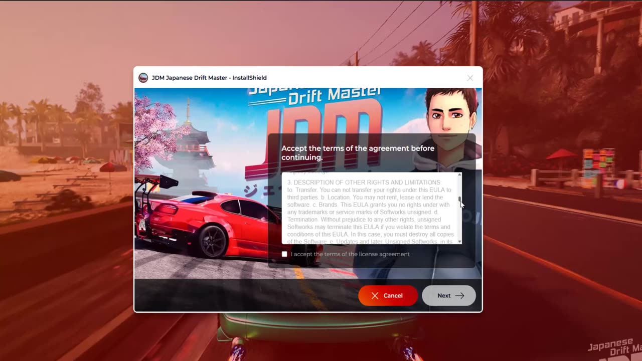
Task: Tick the accept license agreement checkbox
Action: click(x=284, y=254)
